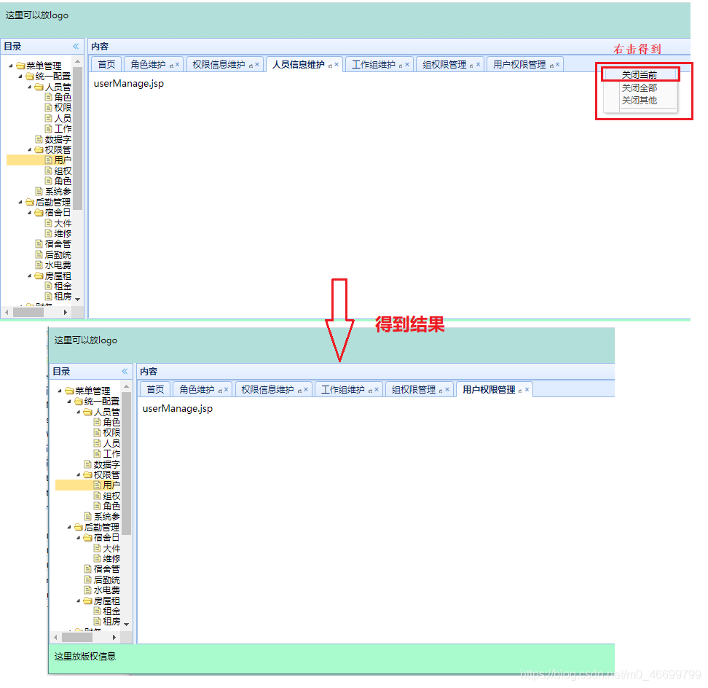The width and height of the screenshot is (708, 688).
Task: Click the upper tree's horizontal scrollbar right arrow
Action: 66,312
